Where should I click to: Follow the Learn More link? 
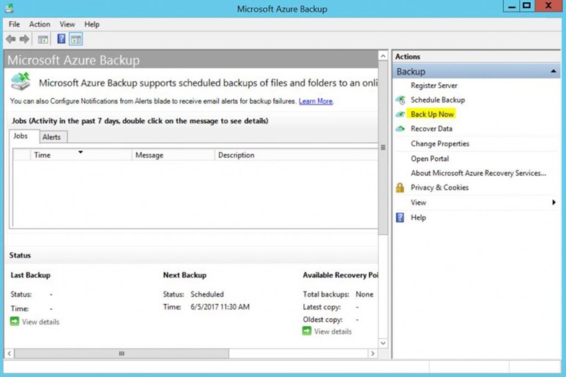[316, 101]
